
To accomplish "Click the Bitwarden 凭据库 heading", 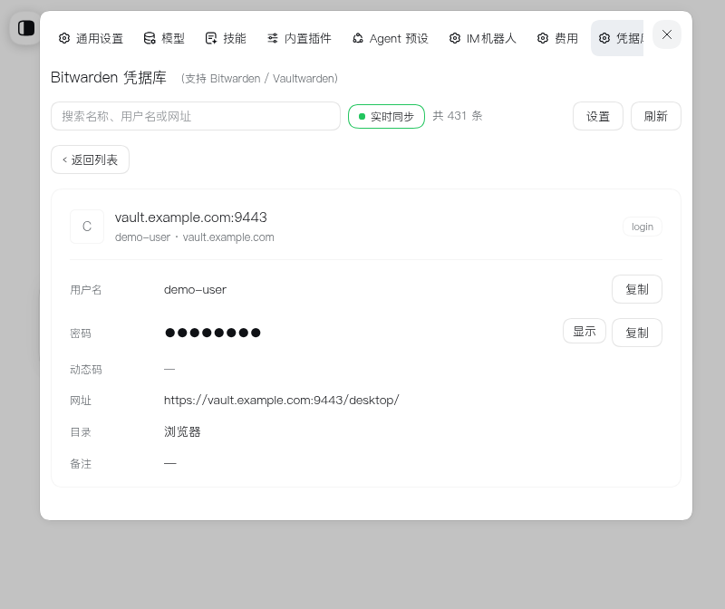I will point(108,77).
